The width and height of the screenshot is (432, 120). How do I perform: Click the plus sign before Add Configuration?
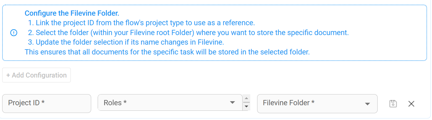coord(8,75)
